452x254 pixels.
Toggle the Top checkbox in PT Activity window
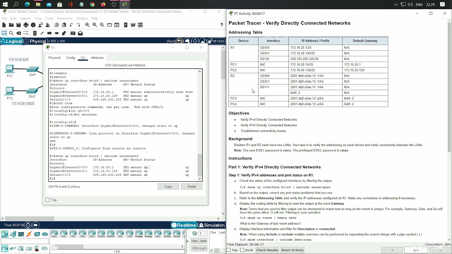point(229,250)
